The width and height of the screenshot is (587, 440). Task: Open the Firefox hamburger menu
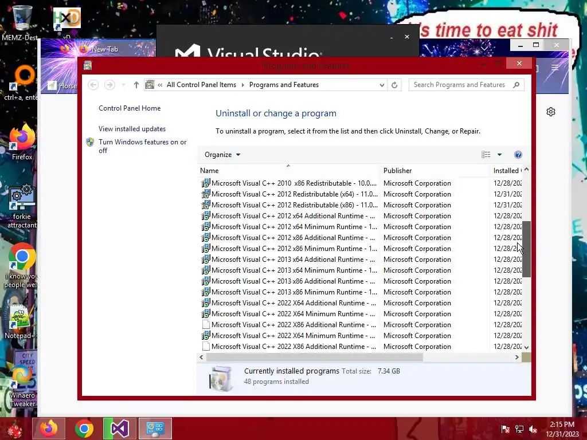coord(555,68)
